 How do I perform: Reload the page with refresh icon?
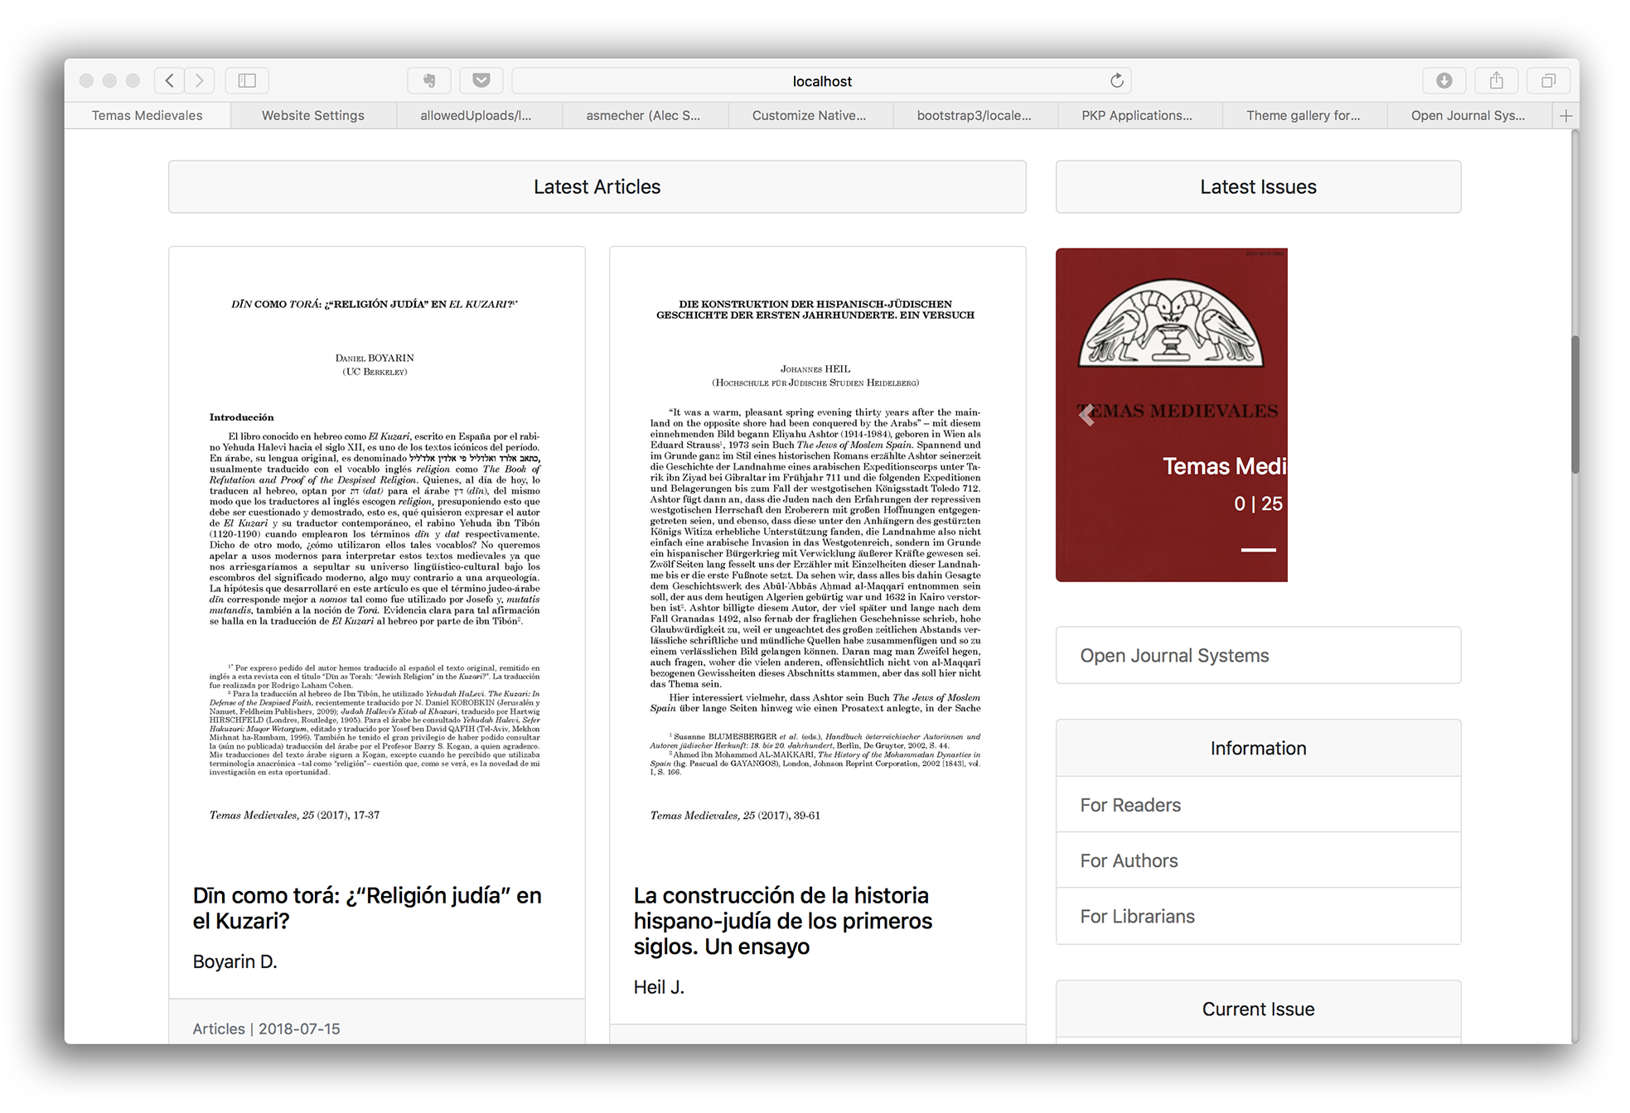coord(1116,80)
